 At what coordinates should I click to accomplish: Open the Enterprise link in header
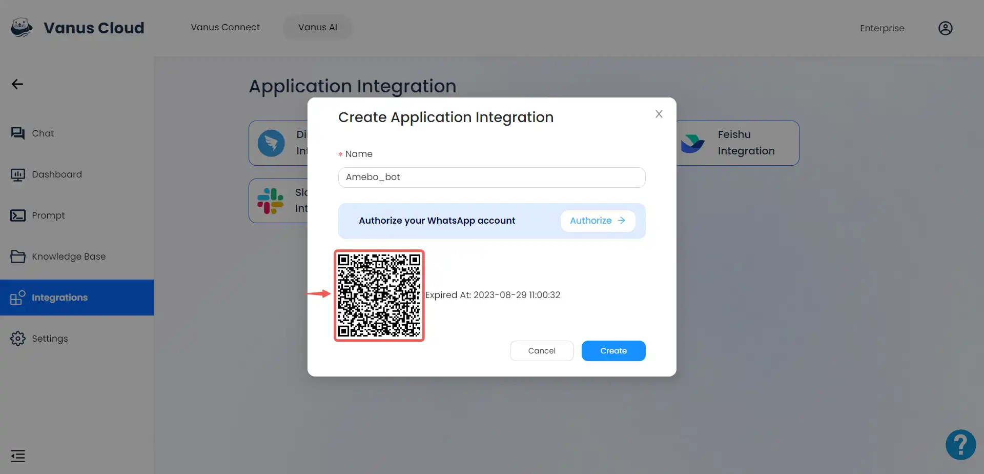click(882, 28)
